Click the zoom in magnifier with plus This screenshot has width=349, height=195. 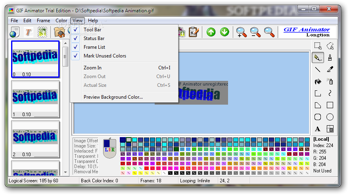(241, 32)
